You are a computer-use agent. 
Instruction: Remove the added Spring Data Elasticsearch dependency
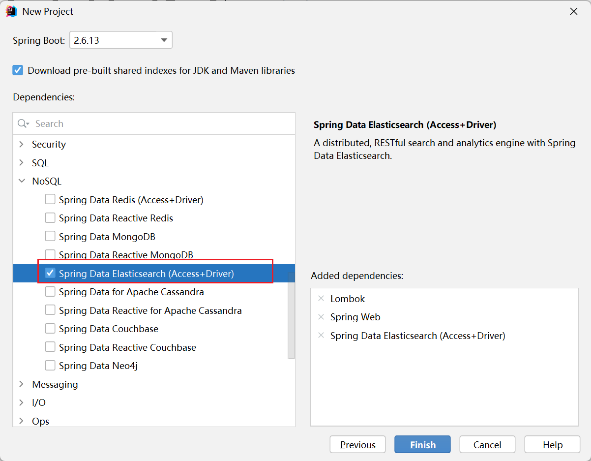coord(321,336)
